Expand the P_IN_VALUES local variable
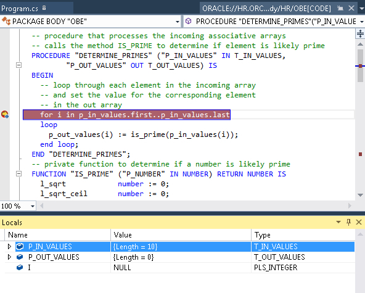365x293 pixels. 9,246
